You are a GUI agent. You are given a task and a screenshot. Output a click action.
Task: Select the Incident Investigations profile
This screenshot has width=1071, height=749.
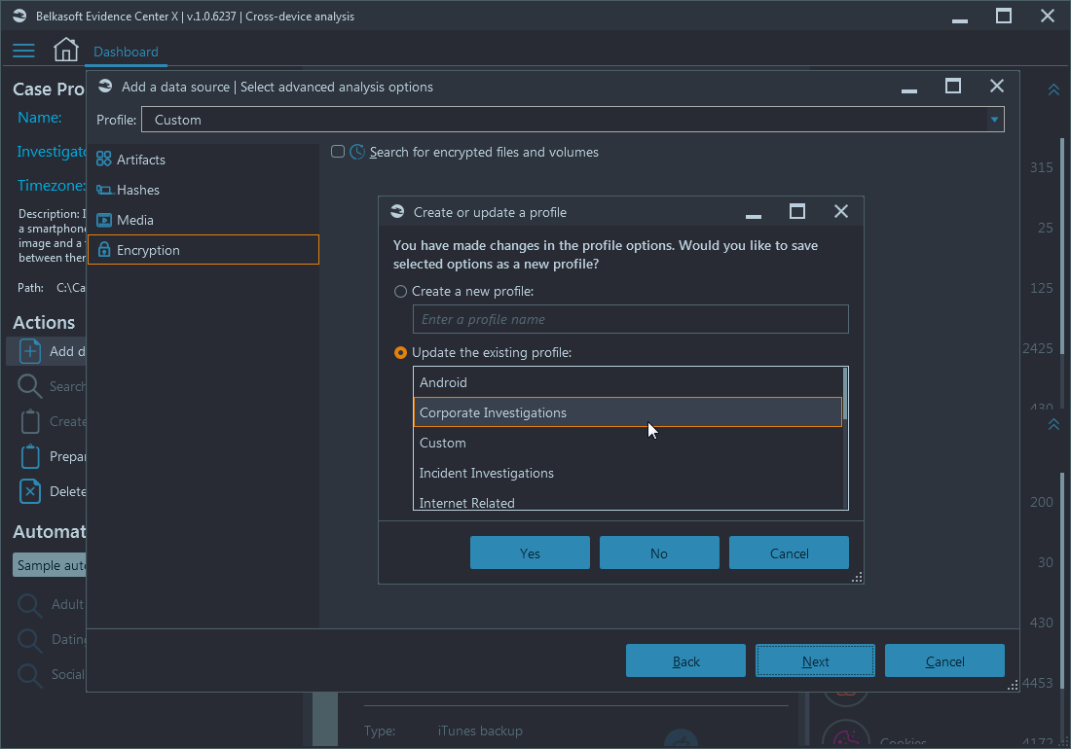[x=627, y=473]
